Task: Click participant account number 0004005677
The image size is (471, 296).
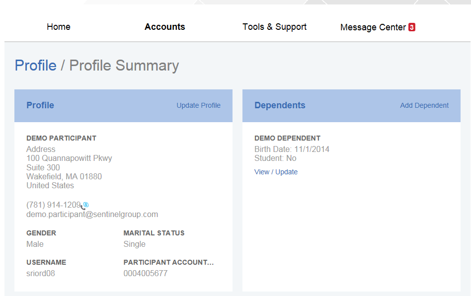Action: [145, 273]
